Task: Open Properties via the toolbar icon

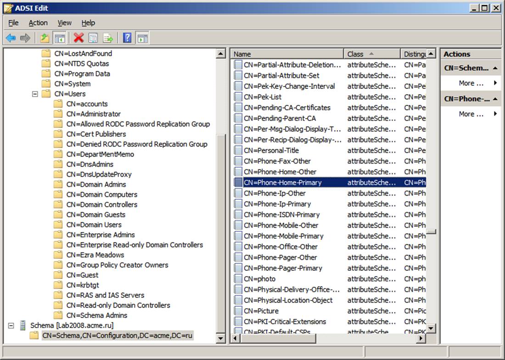Action: pos(93,38)
